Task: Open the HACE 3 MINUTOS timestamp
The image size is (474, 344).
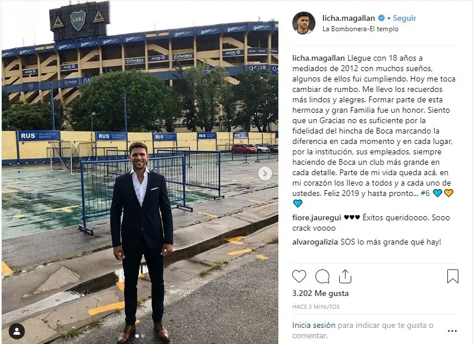Action: click(x=316, y=307)
